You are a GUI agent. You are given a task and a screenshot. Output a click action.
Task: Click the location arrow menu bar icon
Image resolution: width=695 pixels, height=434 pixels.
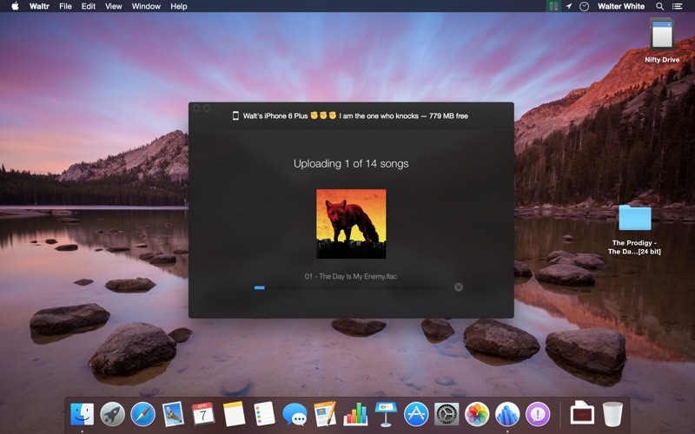point(569,6)
